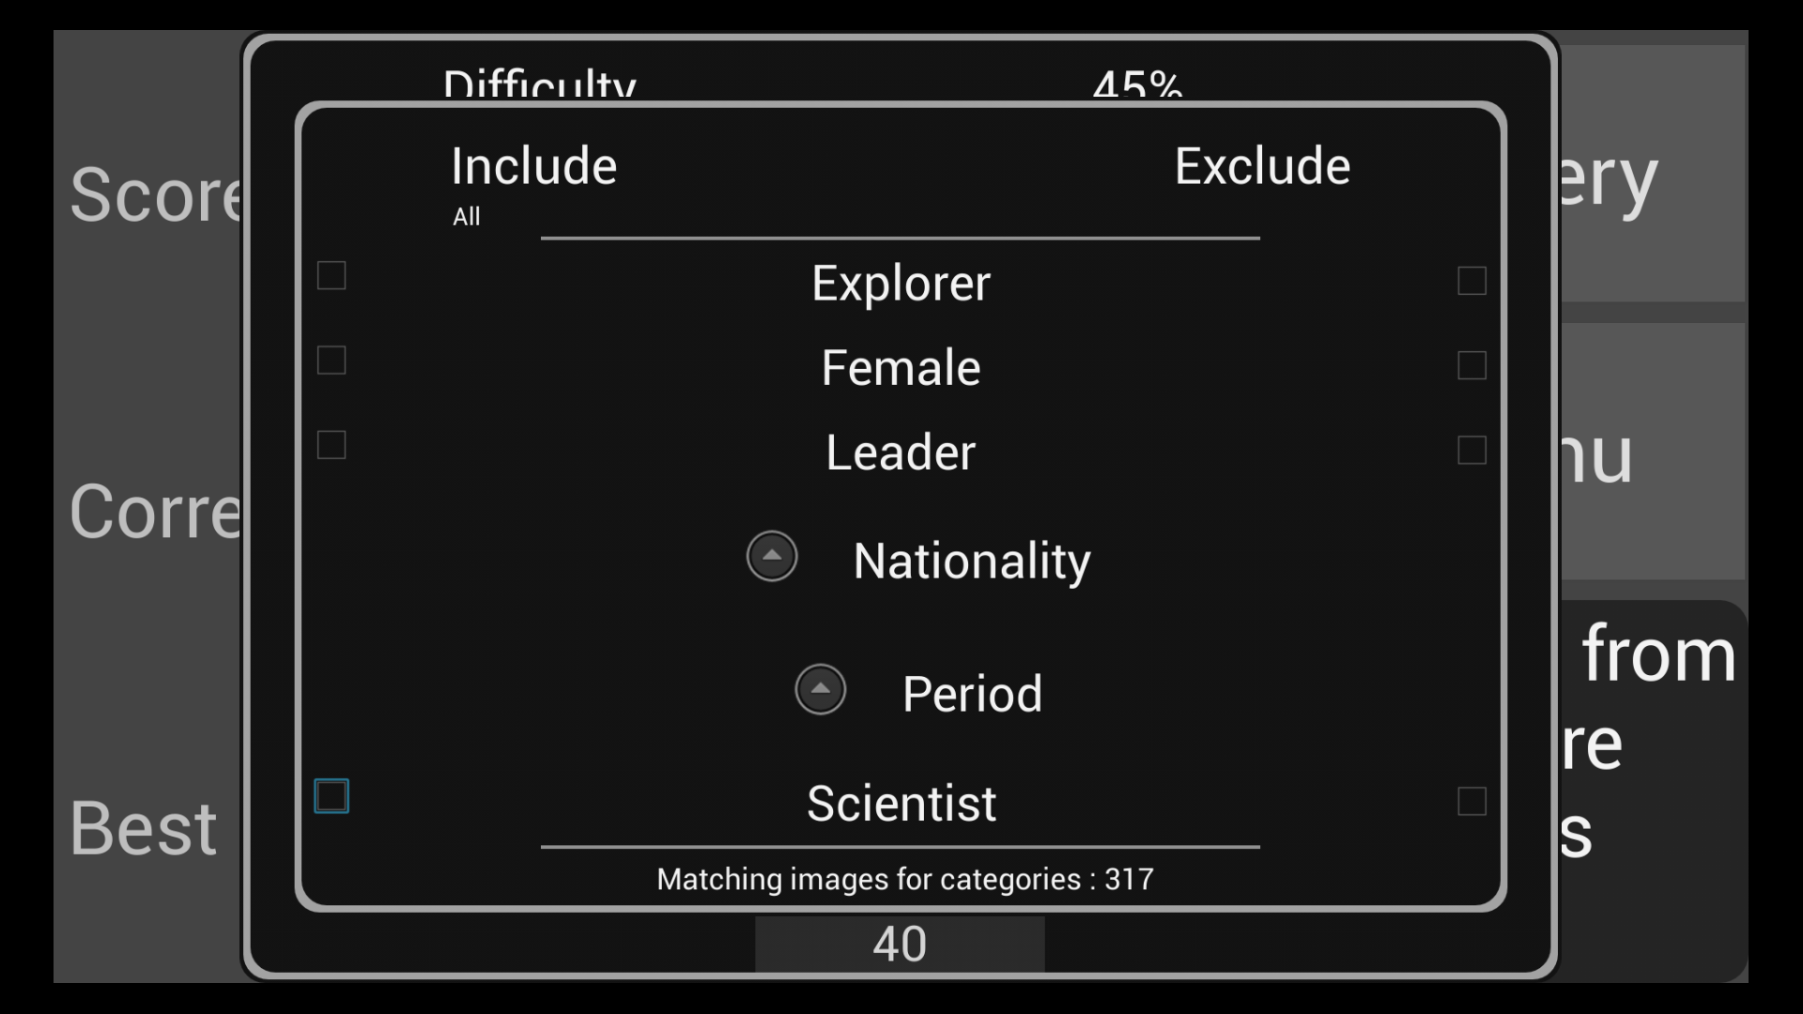Enable the Exclude checkbox for Female

pos(1472,365)
